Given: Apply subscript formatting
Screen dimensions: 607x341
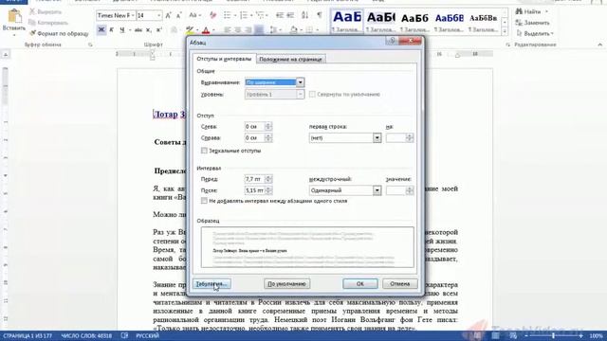Looking at the screenshot, I should pyautogui.click(x=149, y=29).
